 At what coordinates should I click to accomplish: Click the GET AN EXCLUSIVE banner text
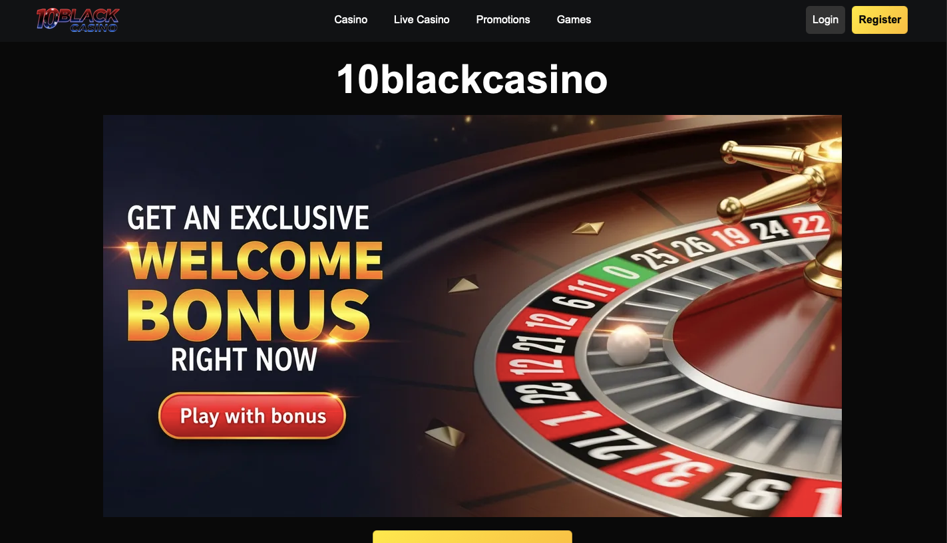click(x=248, y=219)
